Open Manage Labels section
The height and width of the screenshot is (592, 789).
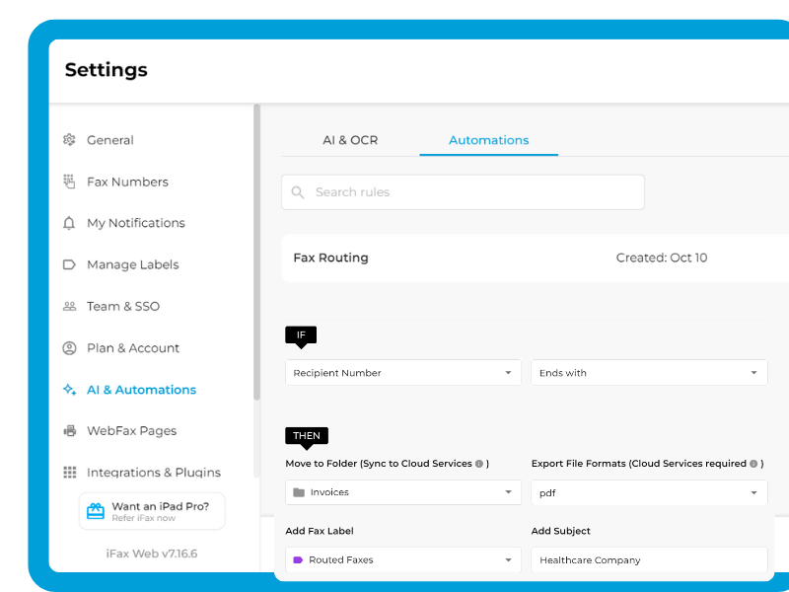coord(133,264)
